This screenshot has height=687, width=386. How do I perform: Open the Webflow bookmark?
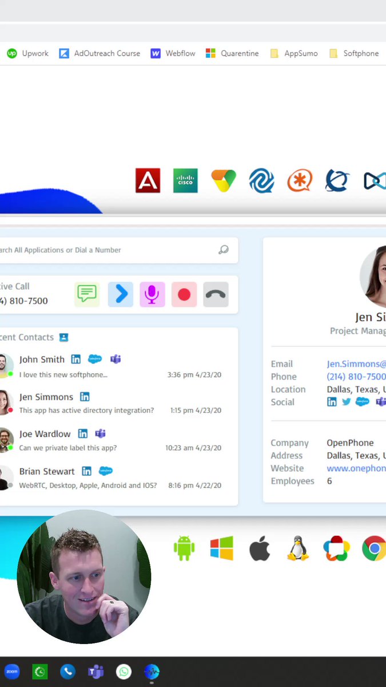[173, 53]
